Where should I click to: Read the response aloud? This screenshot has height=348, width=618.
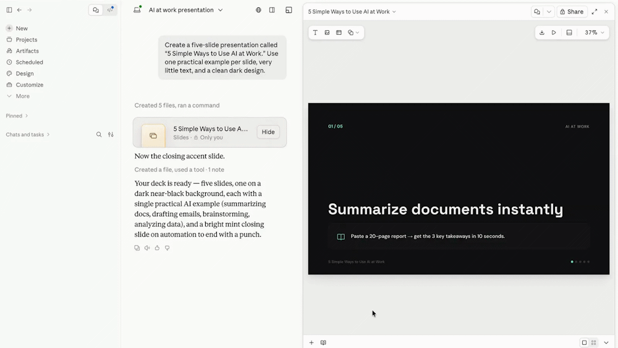tap(147, 248)
